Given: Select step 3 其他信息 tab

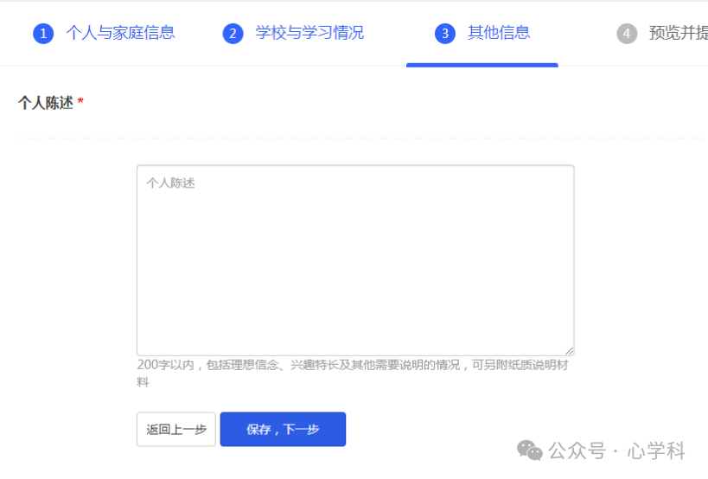Looking at the screenshot, I should coord(482,33).
